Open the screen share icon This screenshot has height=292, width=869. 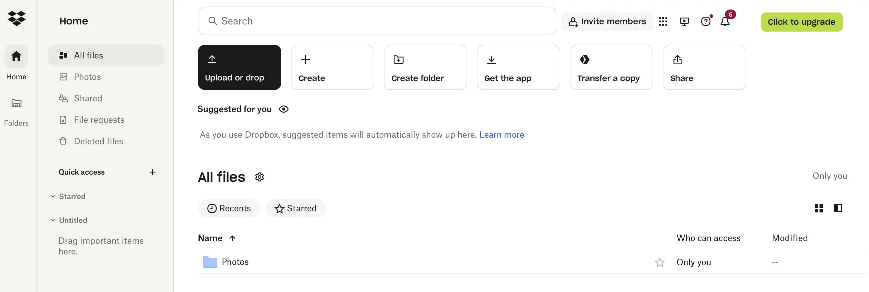tap(684, 21)
